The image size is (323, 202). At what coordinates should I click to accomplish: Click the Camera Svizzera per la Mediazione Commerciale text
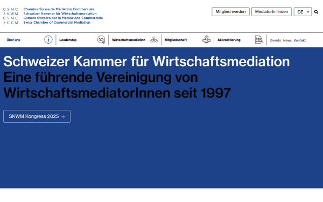click(x=63, y=18)
